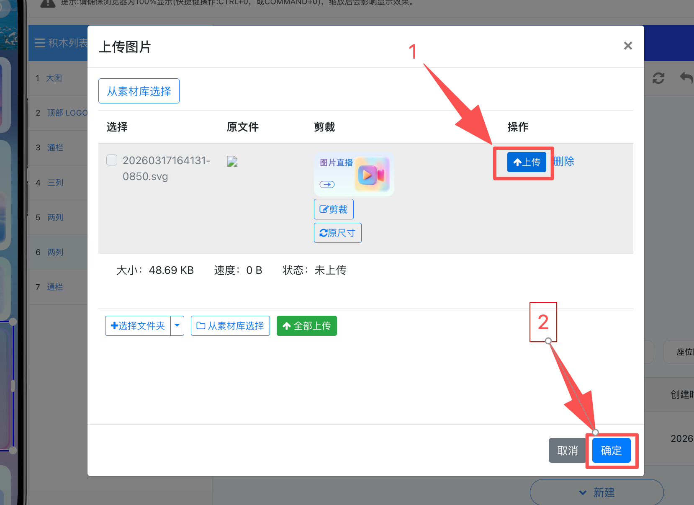
Task: Click the top 从素材库选择 button
Action: [x=139, y=91]
